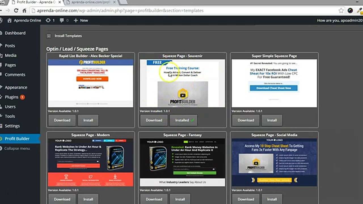
Task: Click the browser address bar URL
Action: click(x=120, y=10)
